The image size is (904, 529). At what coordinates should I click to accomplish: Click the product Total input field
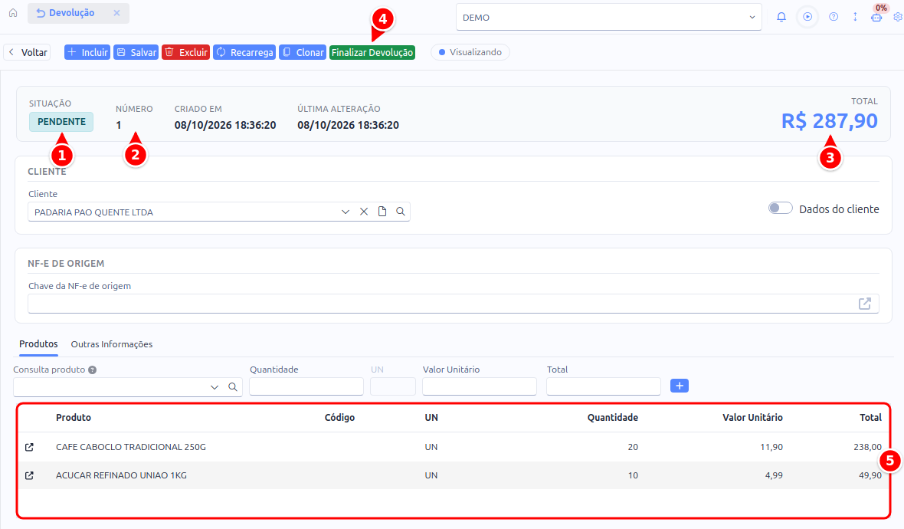coord(604,386)
